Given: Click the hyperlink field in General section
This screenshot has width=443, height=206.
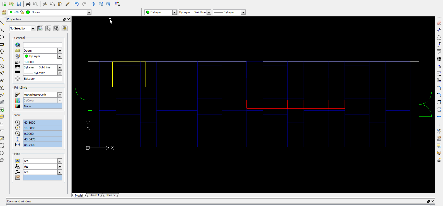Looking at the screenshot, I should click(43, 45).
